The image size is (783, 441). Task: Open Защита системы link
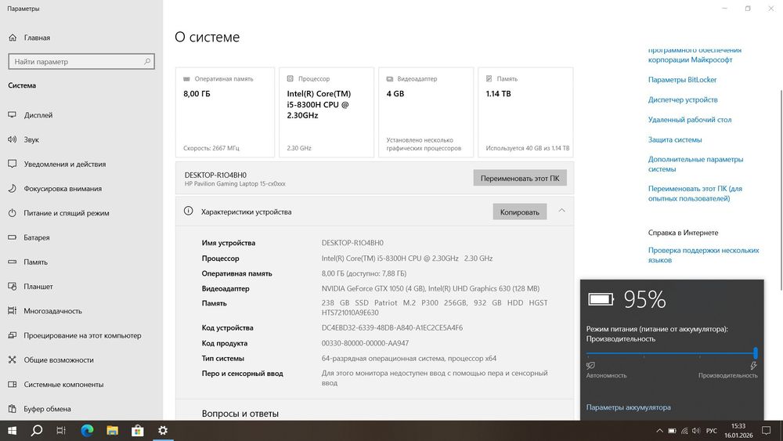tap(675, 139)
